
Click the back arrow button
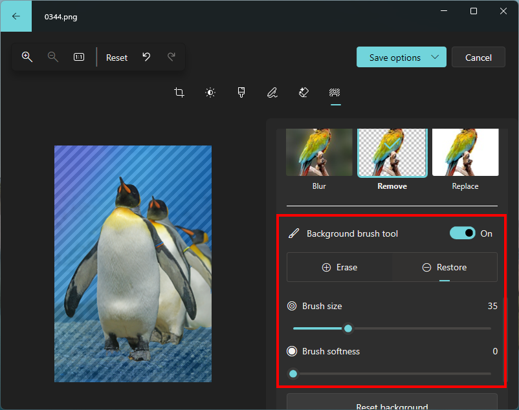point(16,16)
